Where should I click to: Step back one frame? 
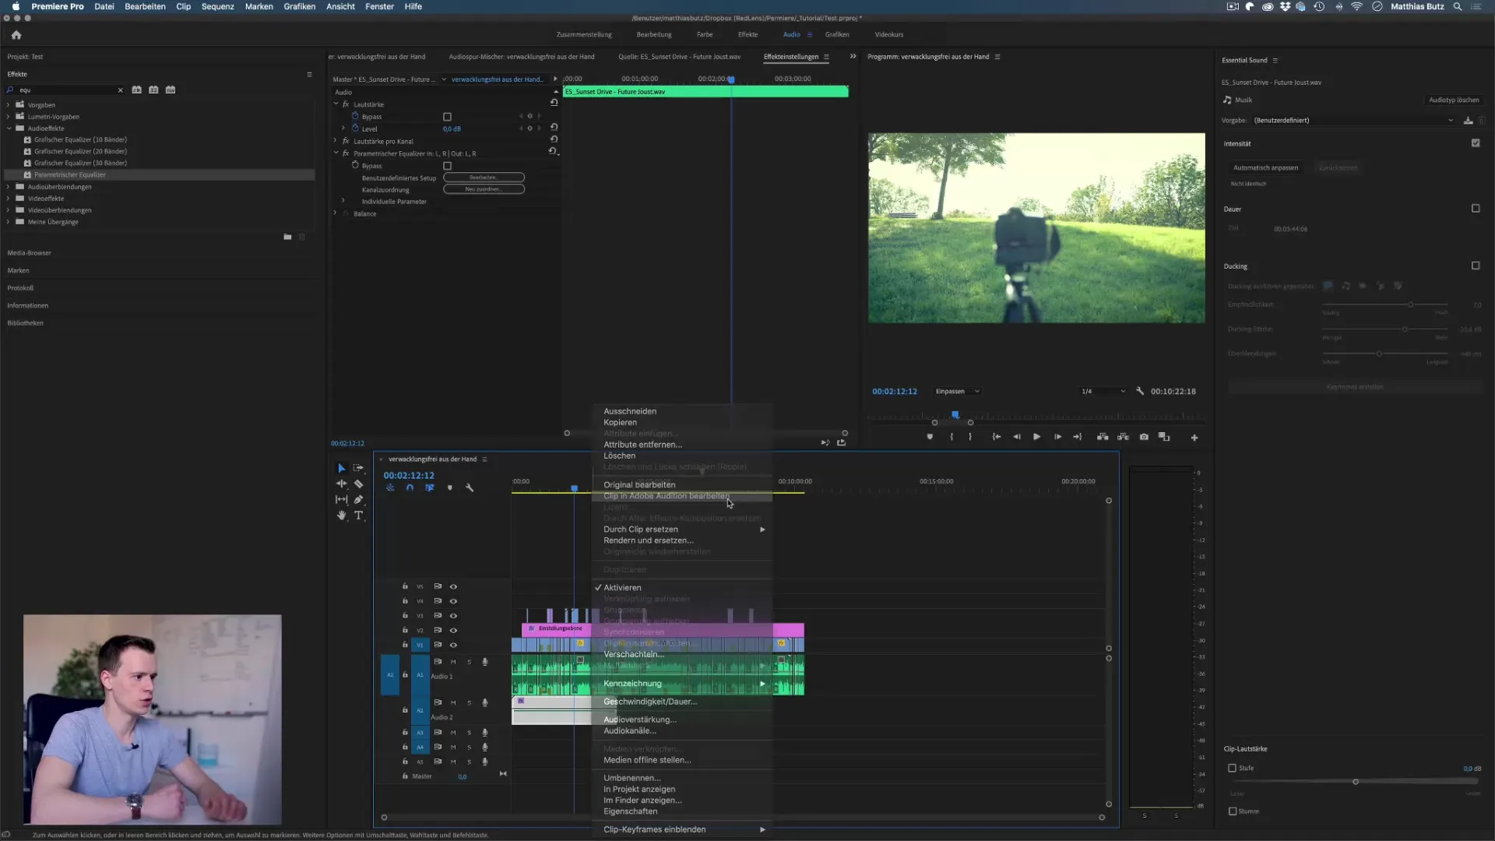coord(1016,437)
